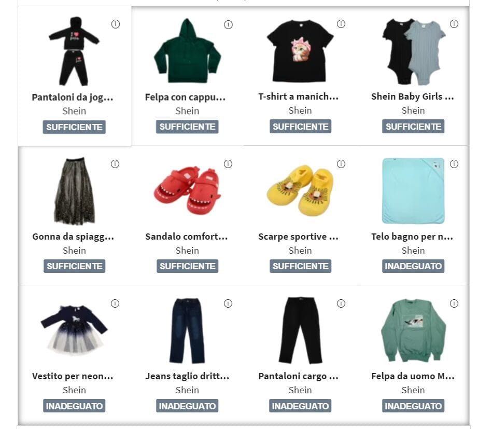Screen dimensions: 492x429
Task: Click INADEGUATO badge under Telo bagno
Action: (413, 266)
